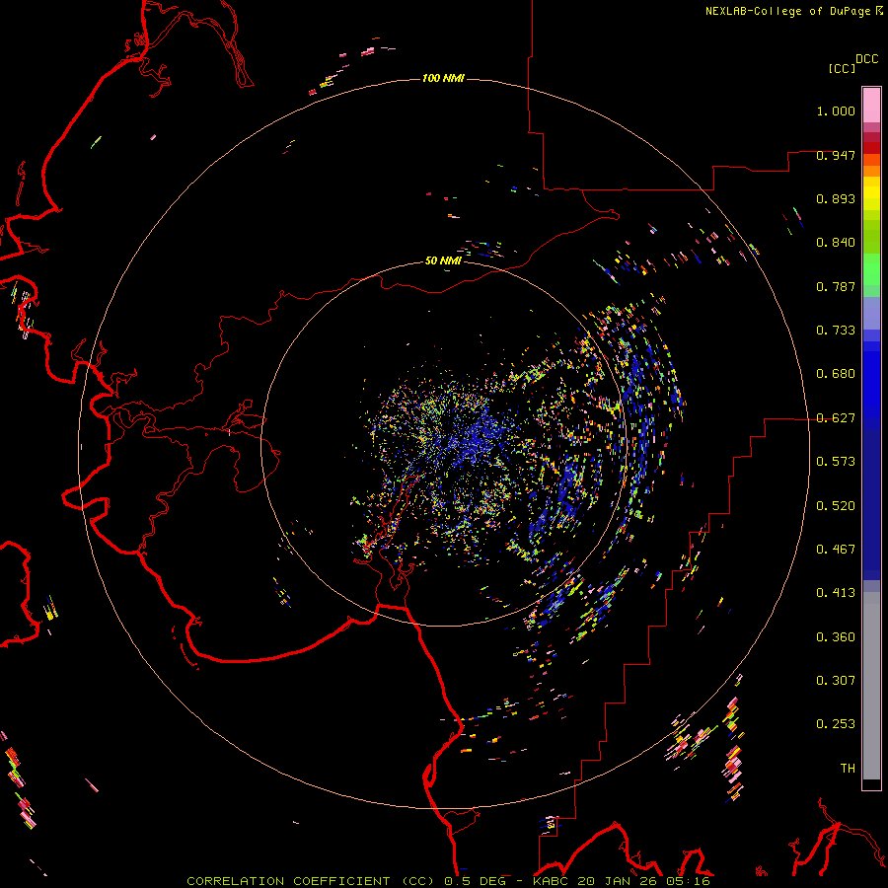The width and height of the screenshot is (888, 888).
Task: Select the 1.000 value on the color scale
Action: (836, 111)
